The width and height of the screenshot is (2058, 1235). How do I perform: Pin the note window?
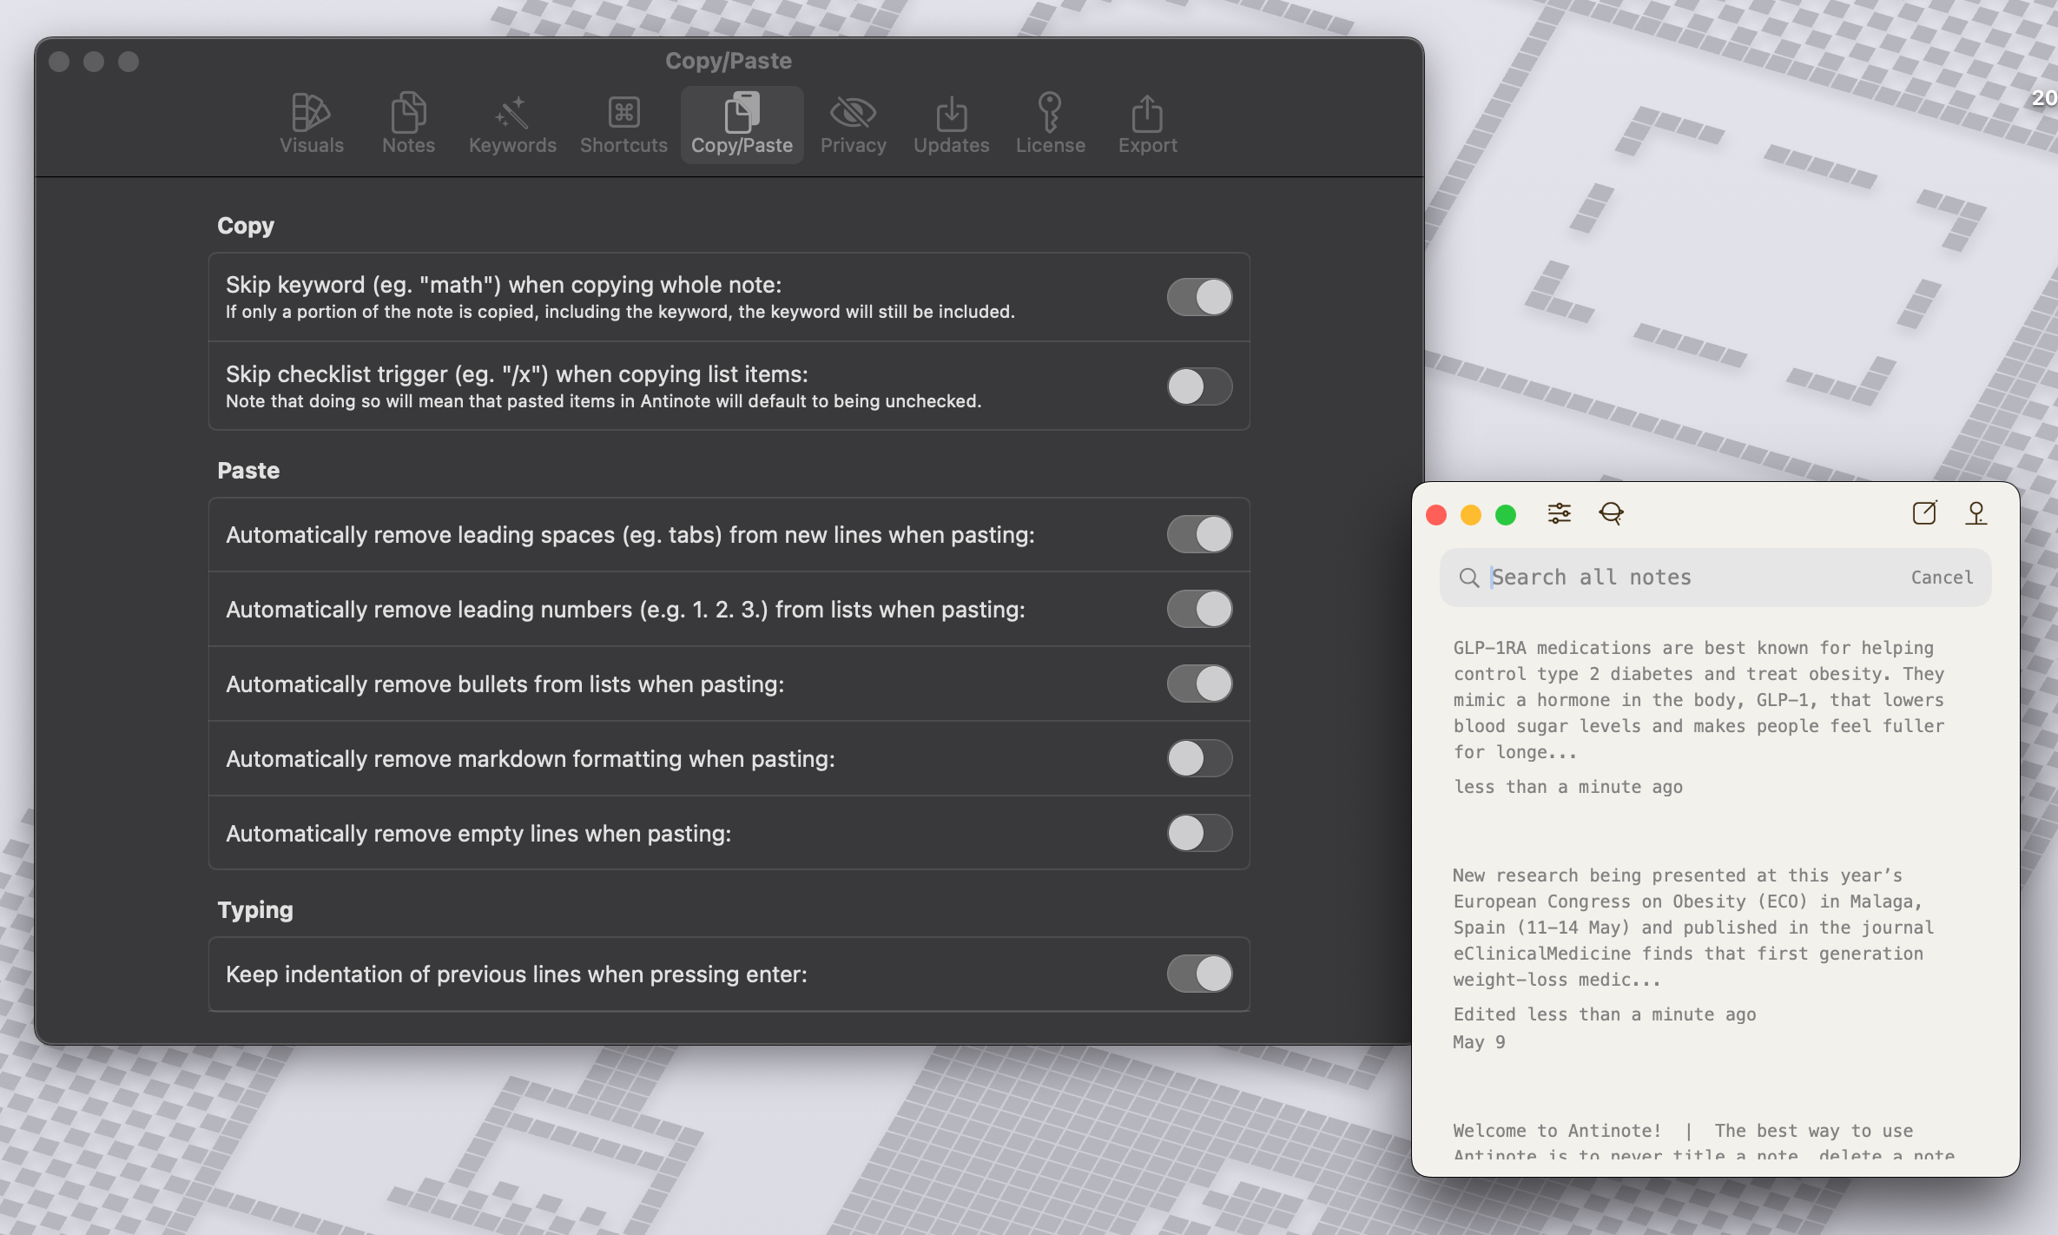coord(1977,513)
